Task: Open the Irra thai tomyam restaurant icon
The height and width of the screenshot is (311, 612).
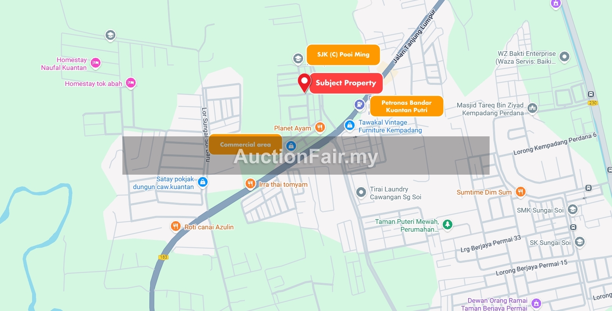Action: pyautogui.click(x=250, y=184)
